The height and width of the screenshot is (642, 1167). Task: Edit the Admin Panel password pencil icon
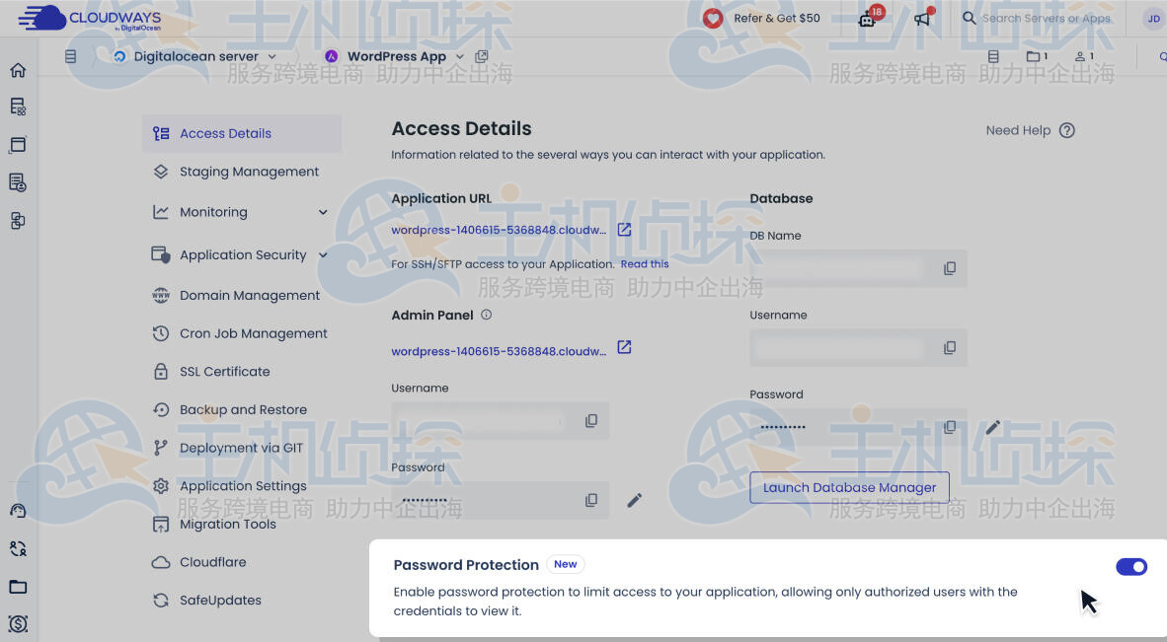(634, 500)
